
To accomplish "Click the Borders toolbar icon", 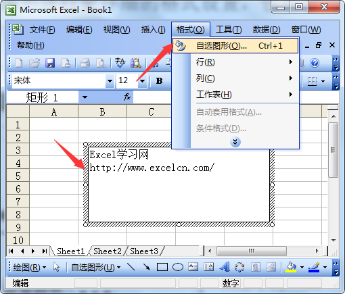I will pos(312,81).
